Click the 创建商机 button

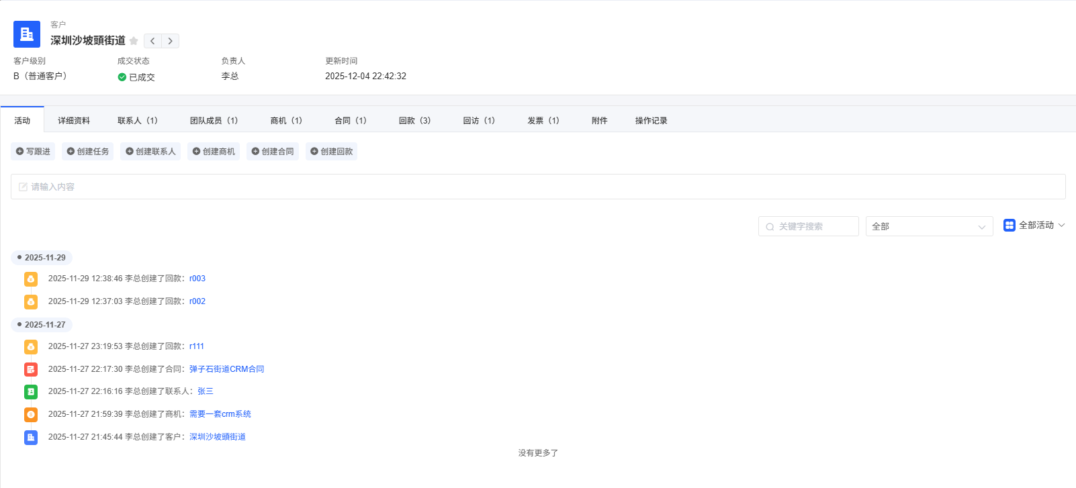tap(214, 151)
